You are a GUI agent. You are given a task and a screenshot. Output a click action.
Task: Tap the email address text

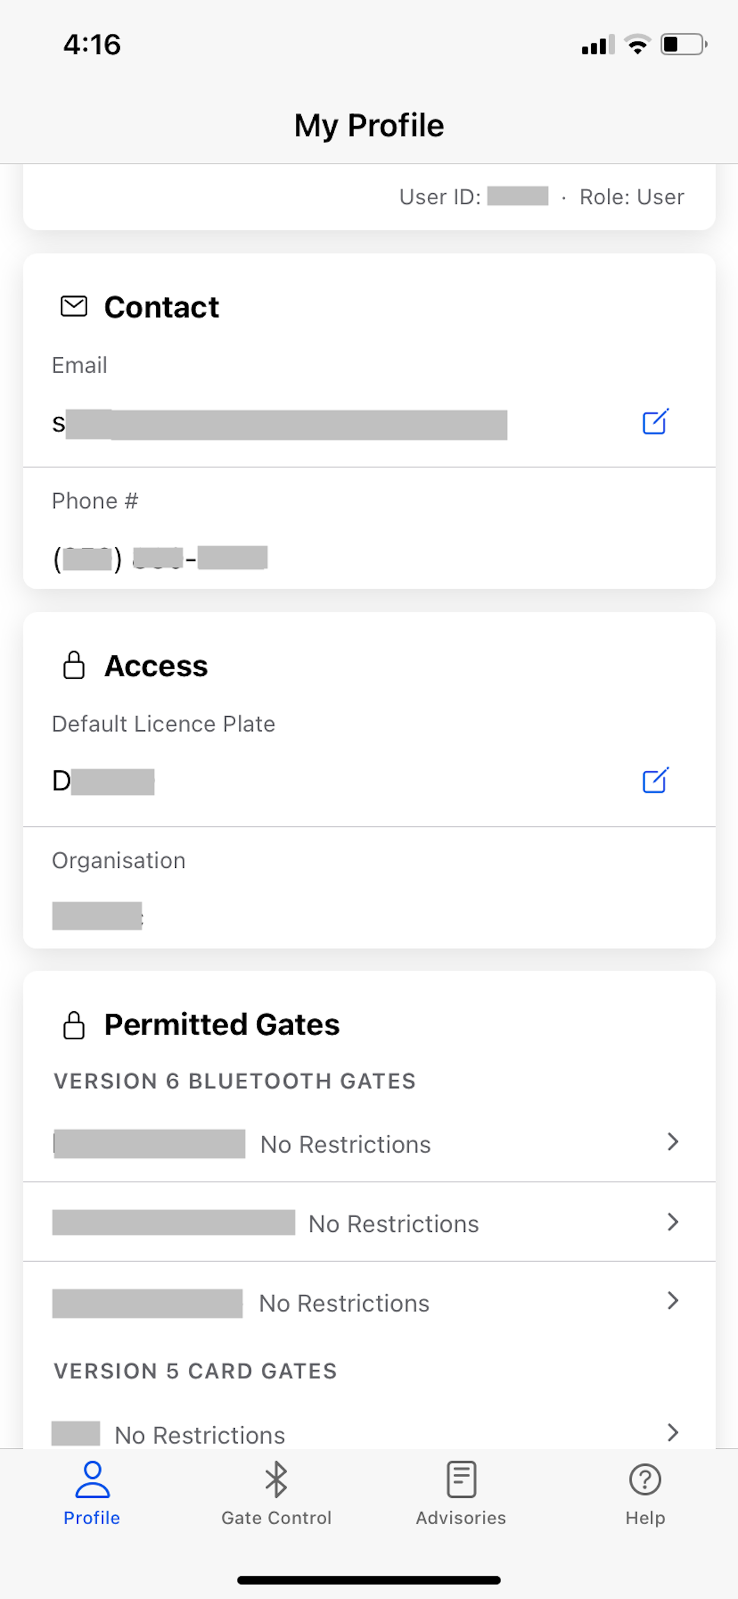pyautogui.click(x=280, y=425)
